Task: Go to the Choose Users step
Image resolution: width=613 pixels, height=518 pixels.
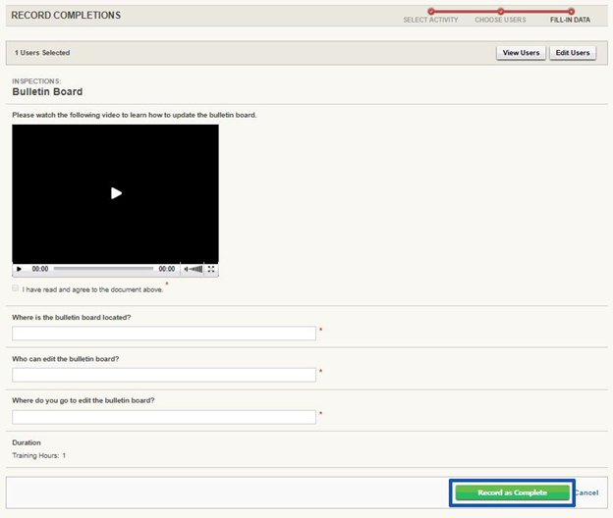Action: pyautogui.click(x=500, y=20)
